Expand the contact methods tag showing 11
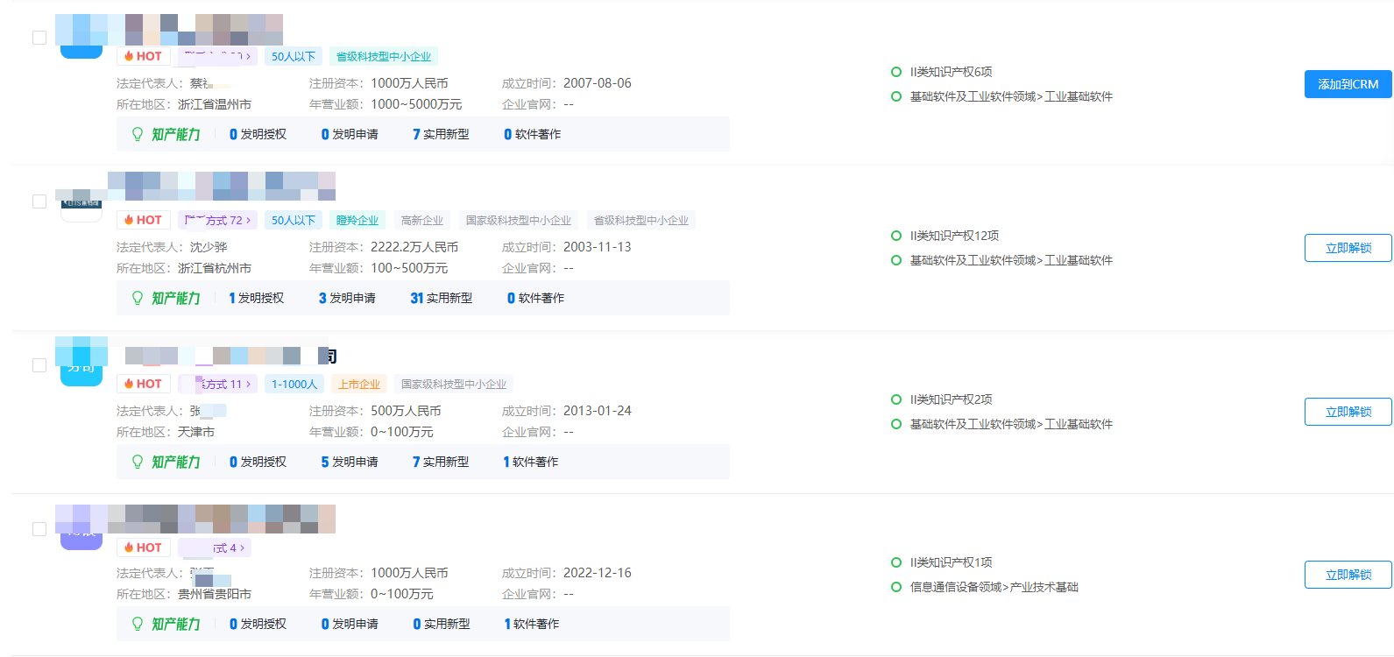Viewport: 1394px width, 657px height. (x=217, y=384)
